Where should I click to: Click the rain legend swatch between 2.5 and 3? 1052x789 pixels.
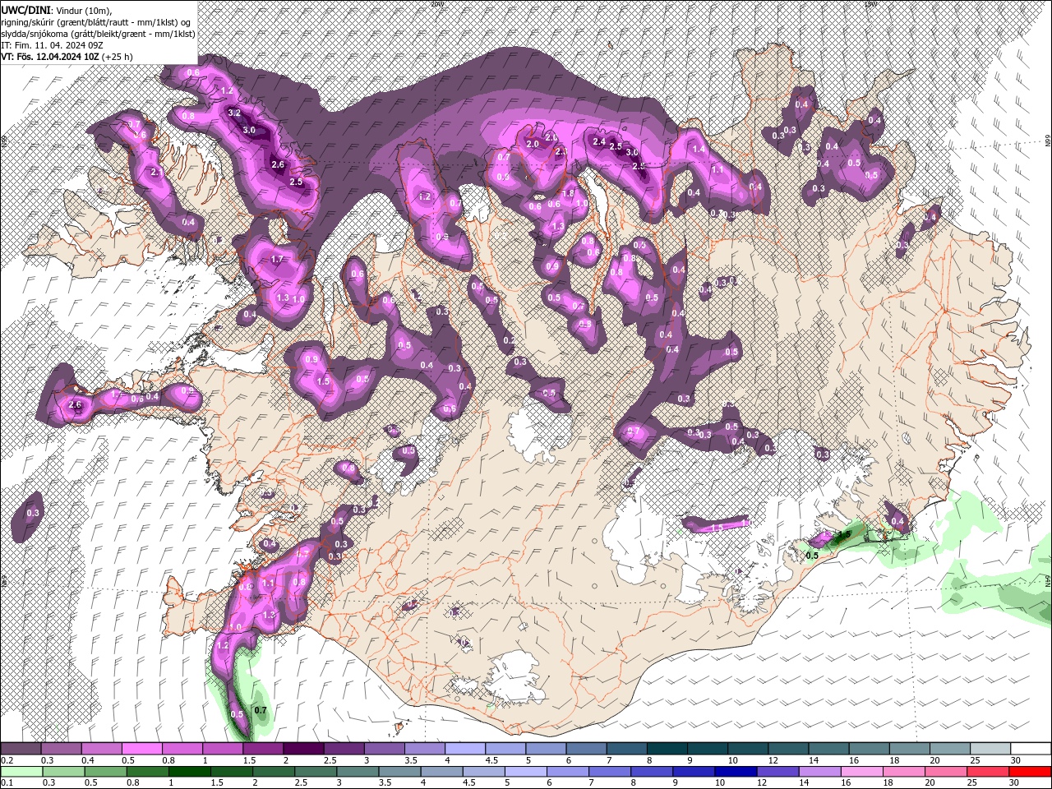coord(315,772)
